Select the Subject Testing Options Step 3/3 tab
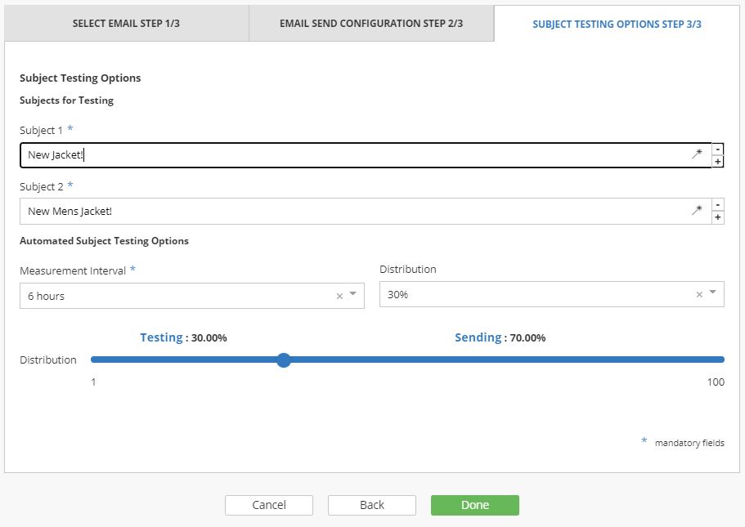 tap(617, 24)
